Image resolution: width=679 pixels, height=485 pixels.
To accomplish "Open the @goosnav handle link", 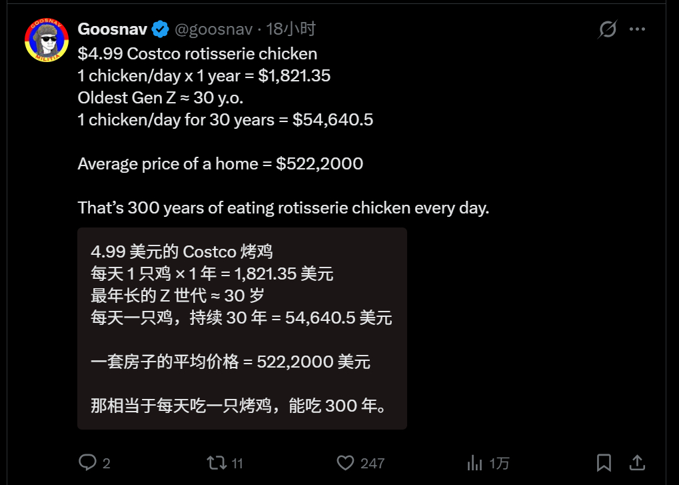I will [x=213, y=29].
